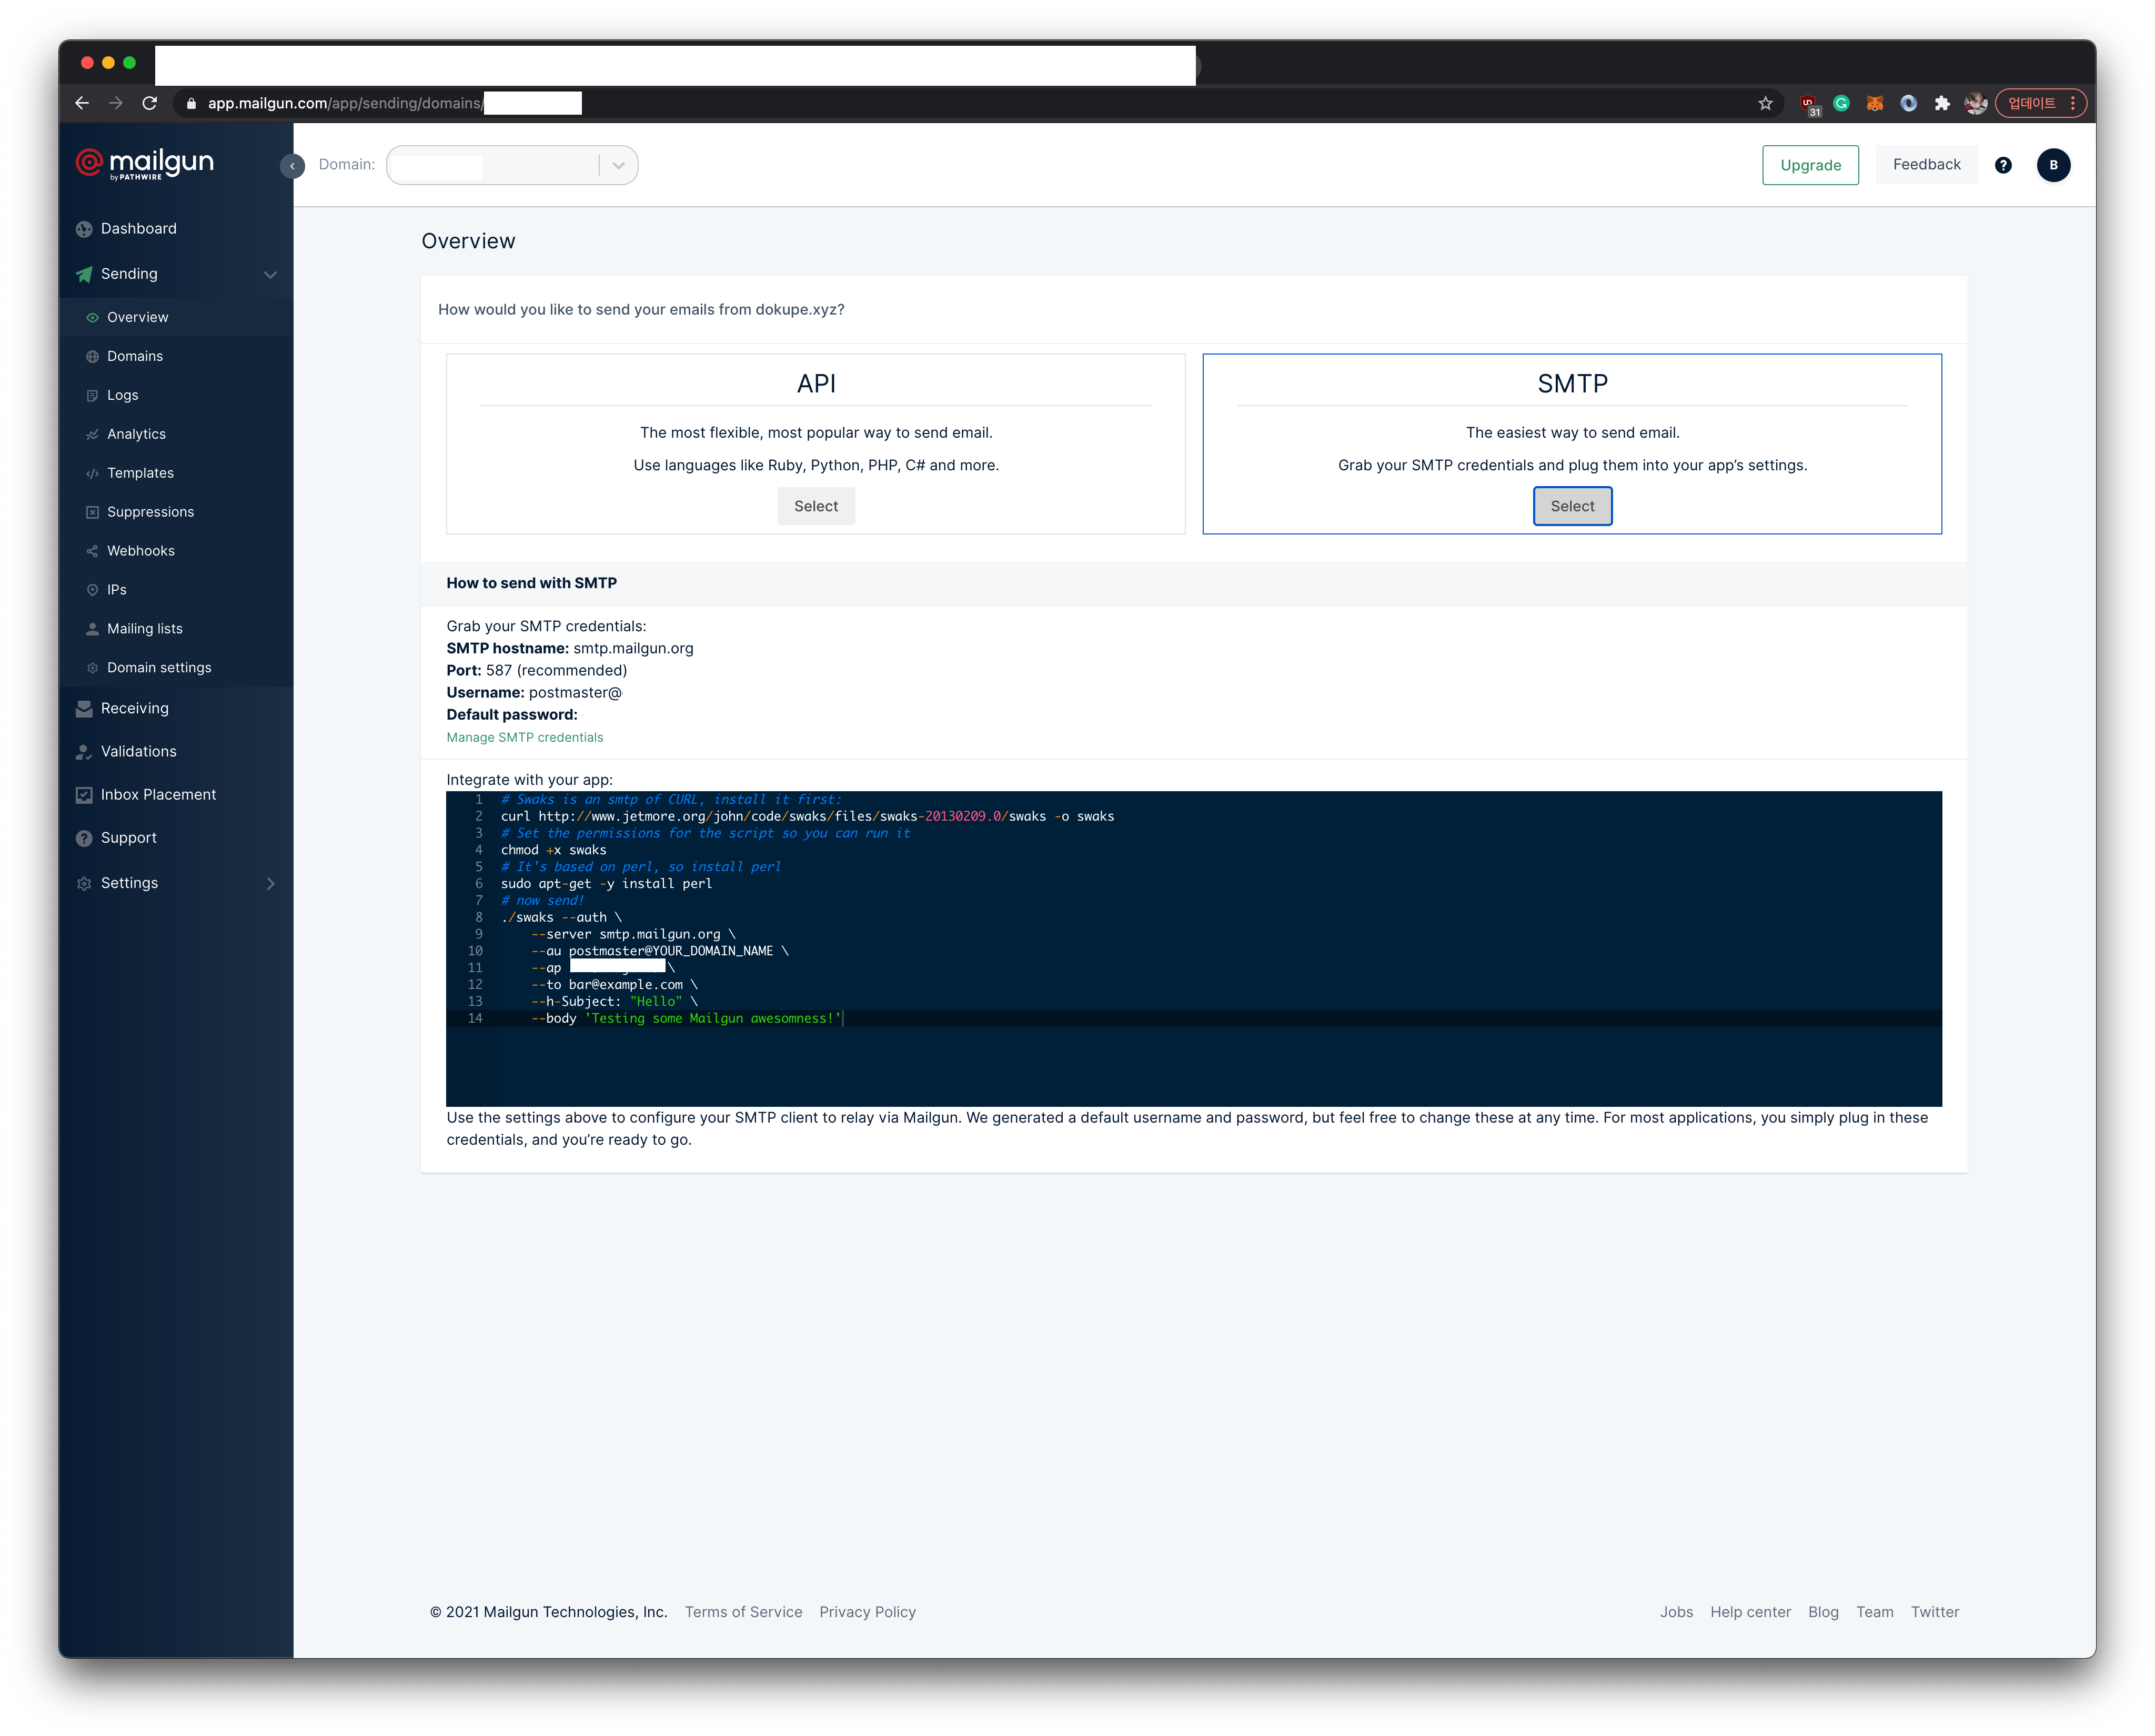Screen dimensions: 2155x1736
Task: Click the Mailgun logo
Action: click(144, 164)
